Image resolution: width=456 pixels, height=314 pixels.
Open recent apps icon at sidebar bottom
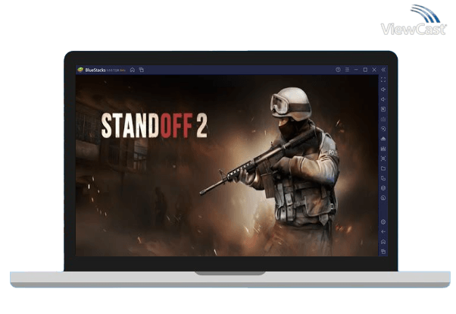tap(383, 252)
